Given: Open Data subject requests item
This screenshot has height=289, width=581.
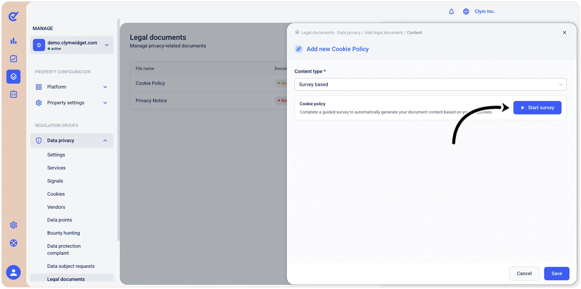Looking at the screenshot, I should coord(71,266).
